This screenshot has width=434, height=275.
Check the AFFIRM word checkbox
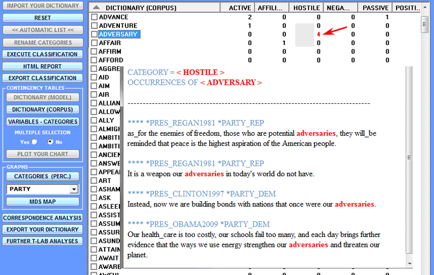coord(94,51)
